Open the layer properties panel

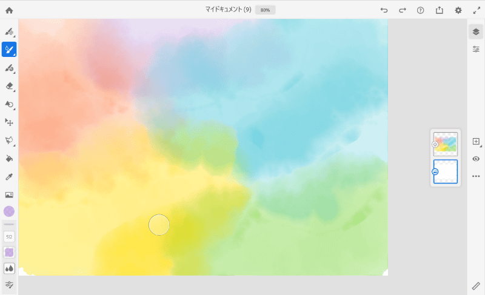(476, 49)
